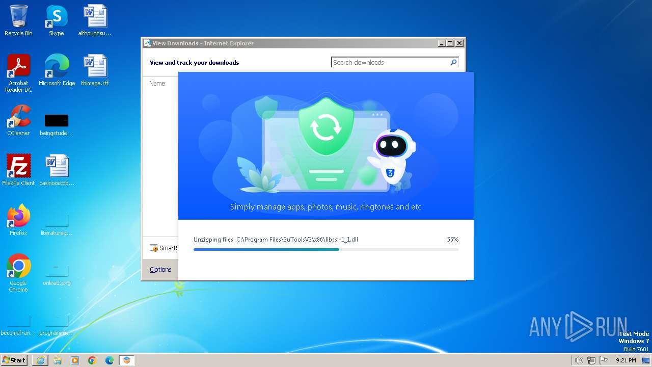This screenshot has width=652, height=367.
Task: Launch Skype from the desktop
Action: [x=57, y=20]
